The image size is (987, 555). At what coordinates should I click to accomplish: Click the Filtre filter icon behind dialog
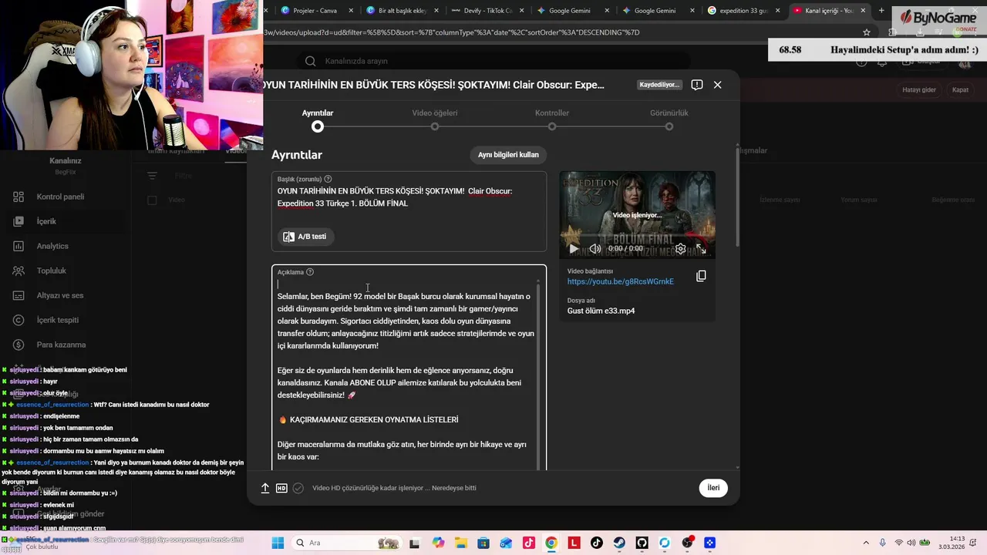tap(152, 176)
